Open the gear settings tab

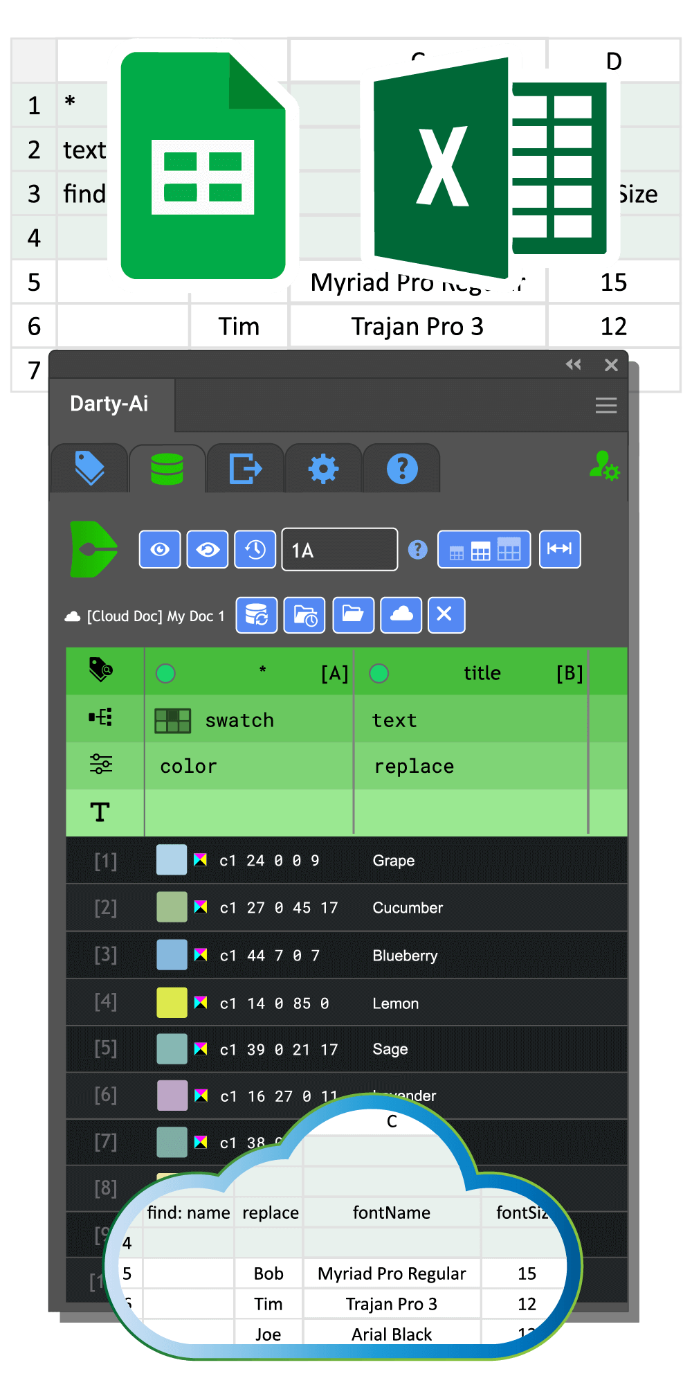point(323,469)
